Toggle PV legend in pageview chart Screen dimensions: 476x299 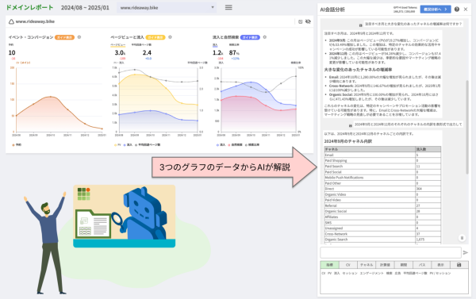[x=117, y=145]
